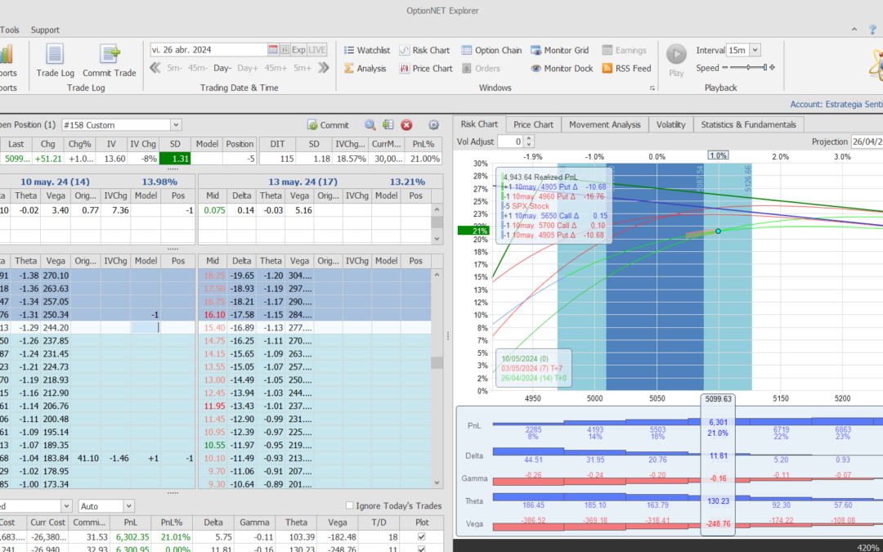Open the Trade Log icon
Image resolution: width=883 pixels, height=552 pixels.
tap(55, 55)
